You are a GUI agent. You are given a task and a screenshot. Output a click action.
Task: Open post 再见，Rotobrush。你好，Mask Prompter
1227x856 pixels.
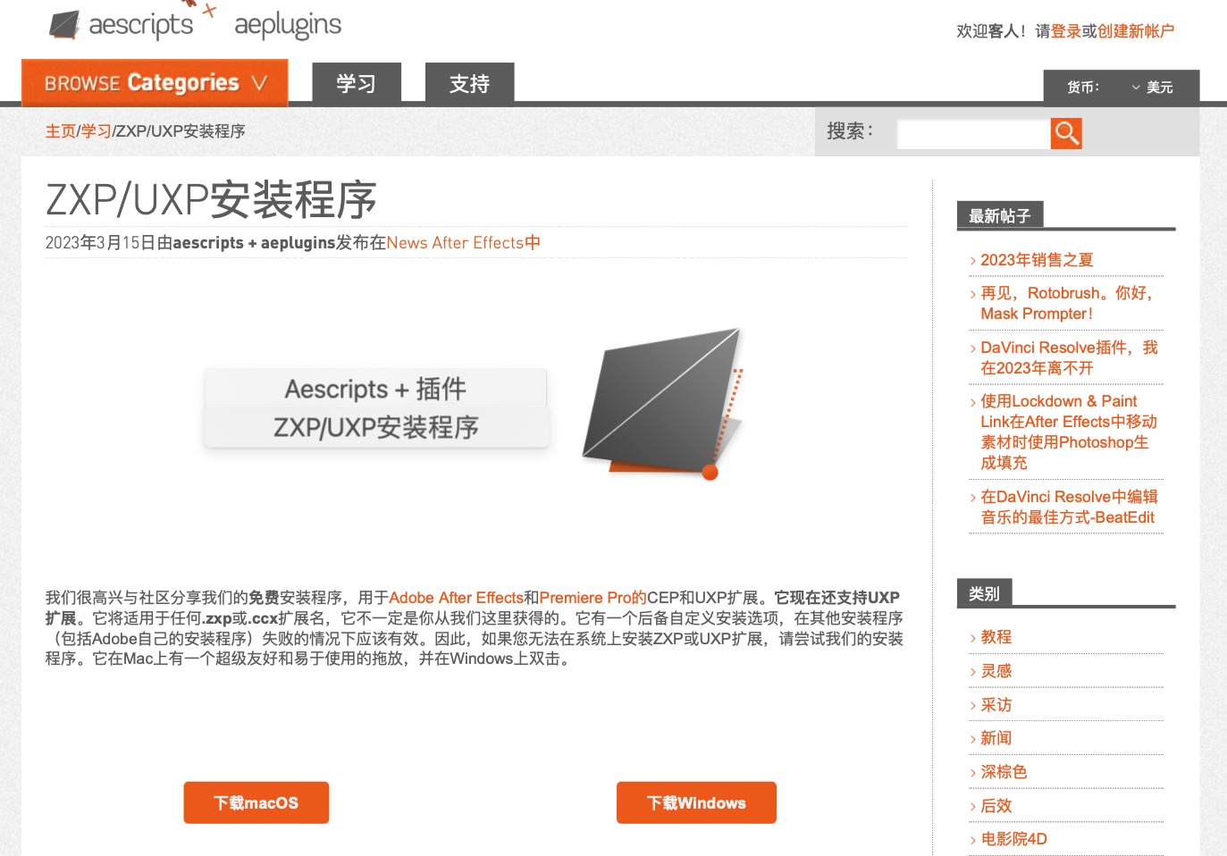pyautogui.click(x=1067, y=304)
